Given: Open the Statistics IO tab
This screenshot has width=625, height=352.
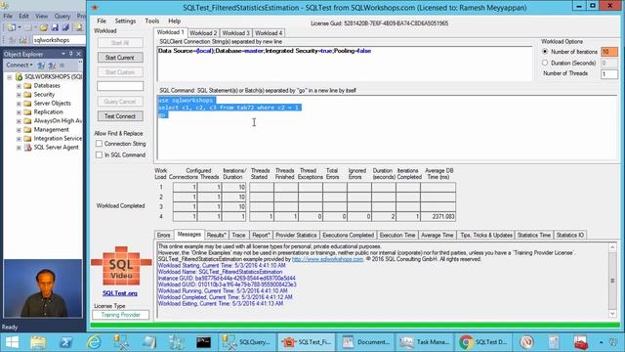Looking at the screenshot, I should pyautogui.click(x=570, y=235).
